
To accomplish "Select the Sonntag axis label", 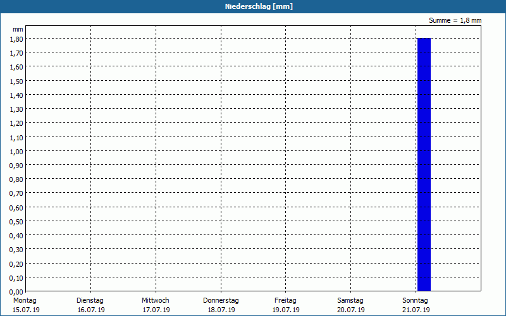I will [x=415, y=300].
